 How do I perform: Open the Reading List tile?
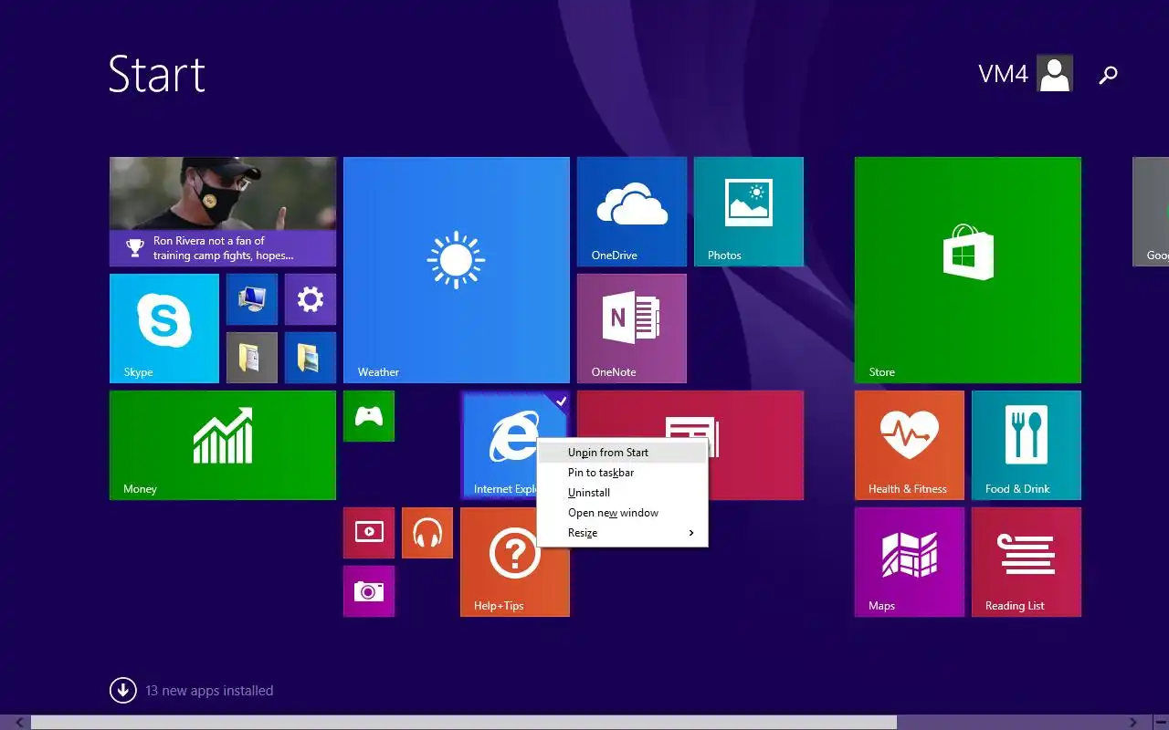[x=1027, y=562]
